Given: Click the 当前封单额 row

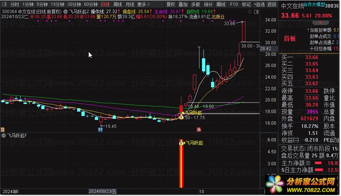Looking at the screenshot, I should click(324, 30).
